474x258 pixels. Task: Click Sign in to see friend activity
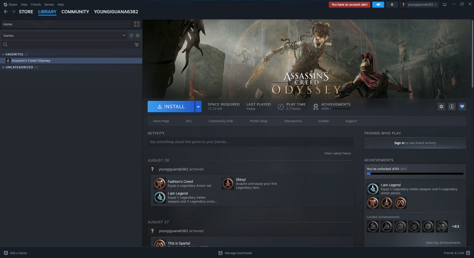point(415,143)
